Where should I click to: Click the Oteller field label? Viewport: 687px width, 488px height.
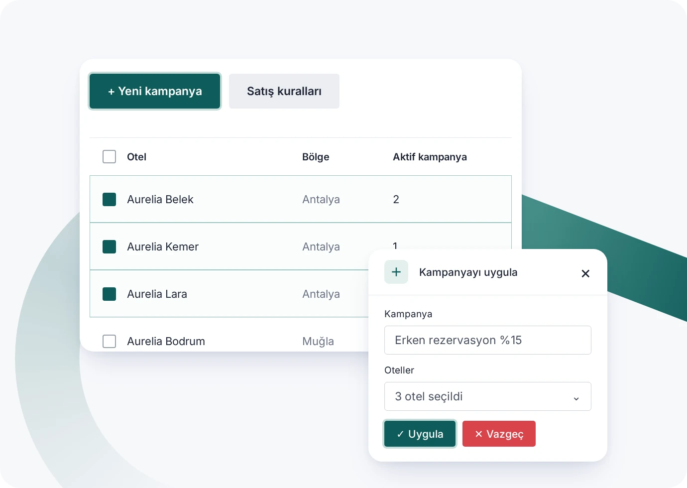(x=399, y=370)
